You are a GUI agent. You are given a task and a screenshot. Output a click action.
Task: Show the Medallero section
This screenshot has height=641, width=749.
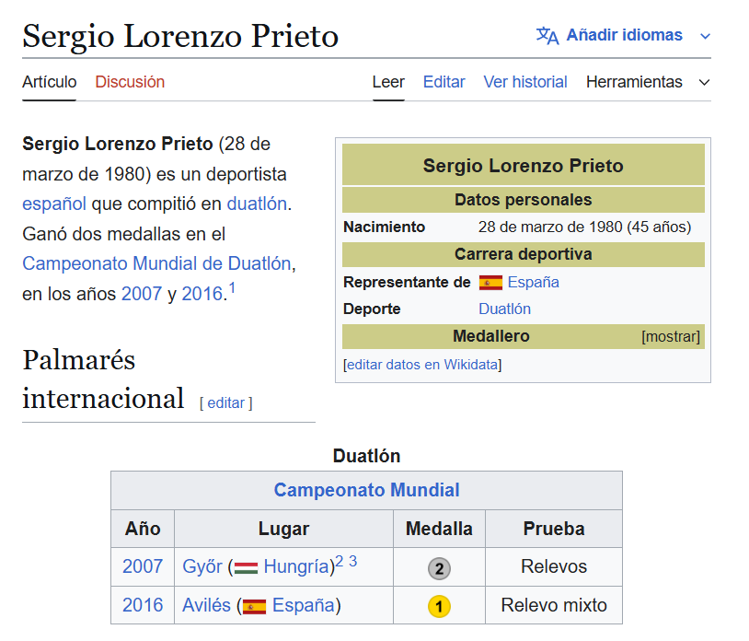[x=671, y=336]
